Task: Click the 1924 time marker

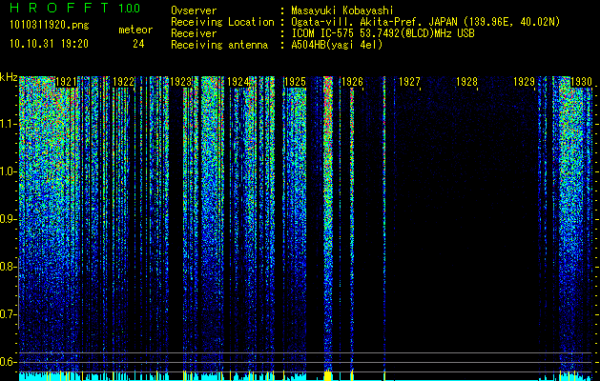Action: point(238,82)
